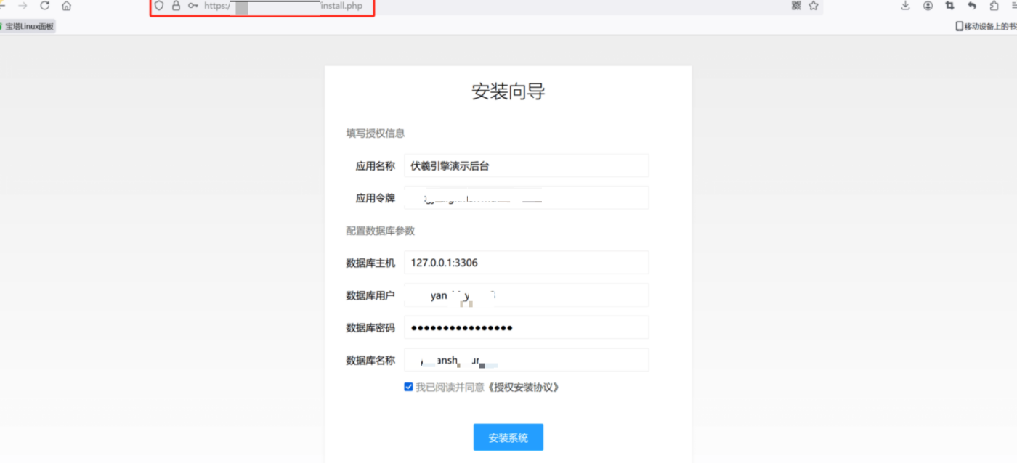Viewport: 1017px width, 463px height.
Task: Click the key icon in the address bar
Action: click(x=193, y=6)
